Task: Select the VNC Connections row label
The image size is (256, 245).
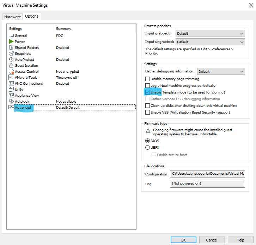Action: (x=29, y=83)
